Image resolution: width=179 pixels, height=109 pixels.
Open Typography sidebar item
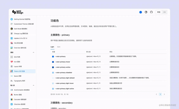point(22,81)
